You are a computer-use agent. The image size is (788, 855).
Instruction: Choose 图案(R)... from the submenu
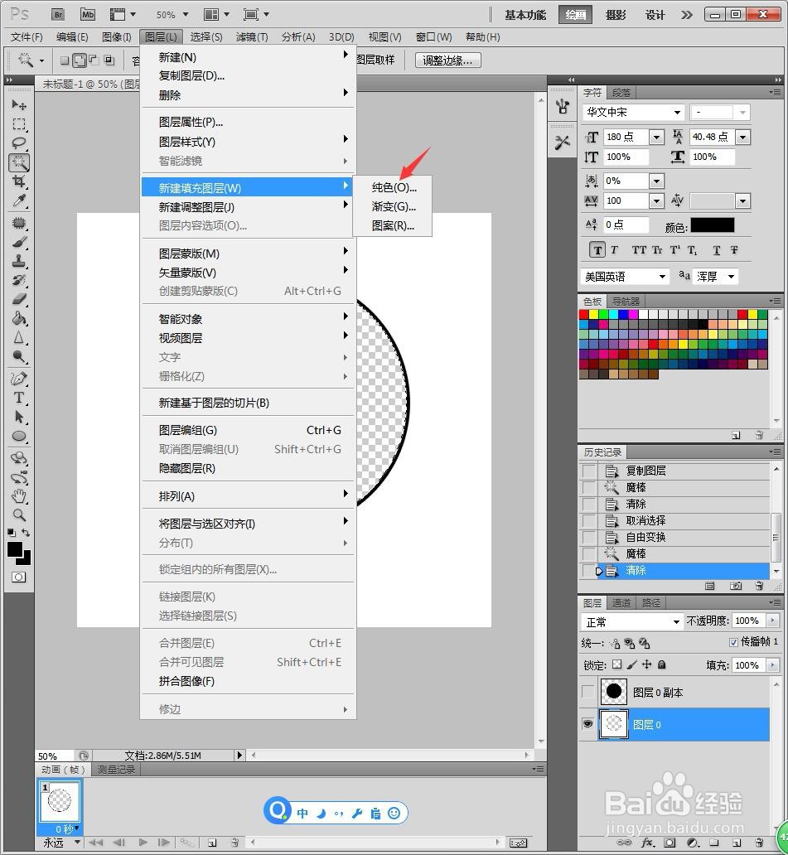[393, 225]
